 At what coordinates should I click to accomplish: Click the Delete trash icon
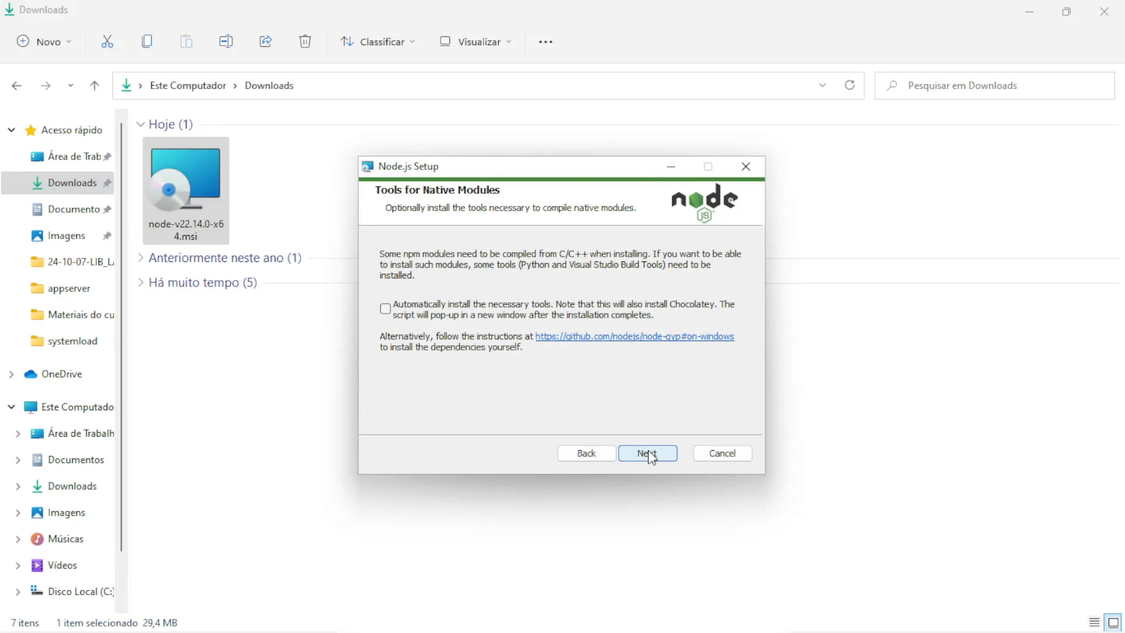point(305,42)
